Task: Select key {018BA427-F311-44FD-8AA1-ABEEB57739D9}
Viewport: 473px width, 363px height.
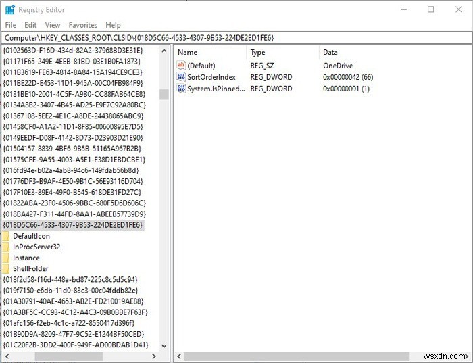Action: click(x=74, y=214)
